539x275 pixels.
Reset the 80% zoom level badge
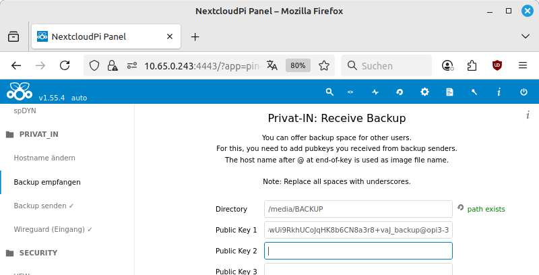298,65
